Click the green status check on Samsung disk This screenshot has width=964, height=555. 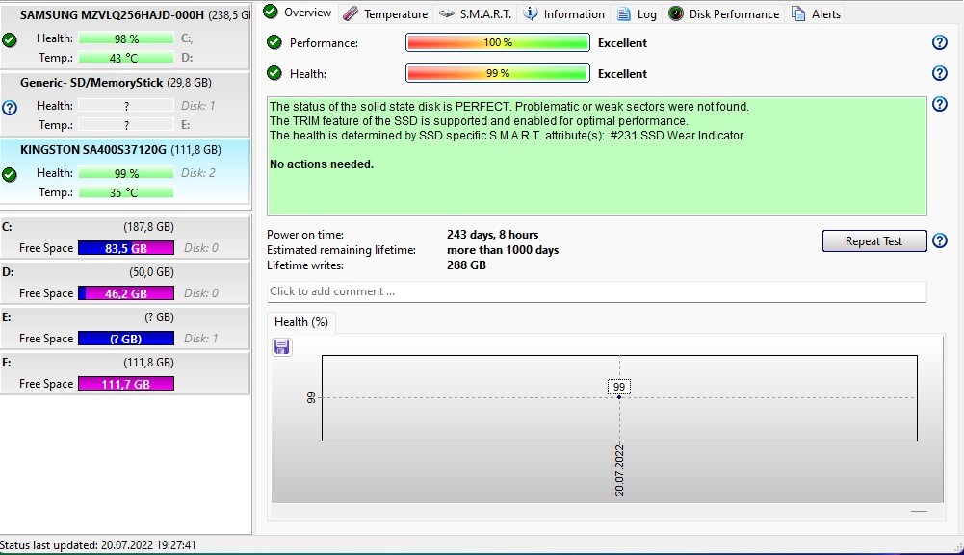10,40
